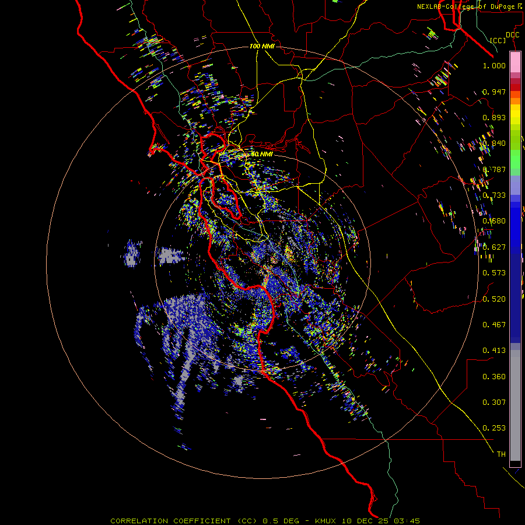Click the 0.573 scale value
Image resolution: width=525 pixels, height=525 pixels.
point(494,273)
